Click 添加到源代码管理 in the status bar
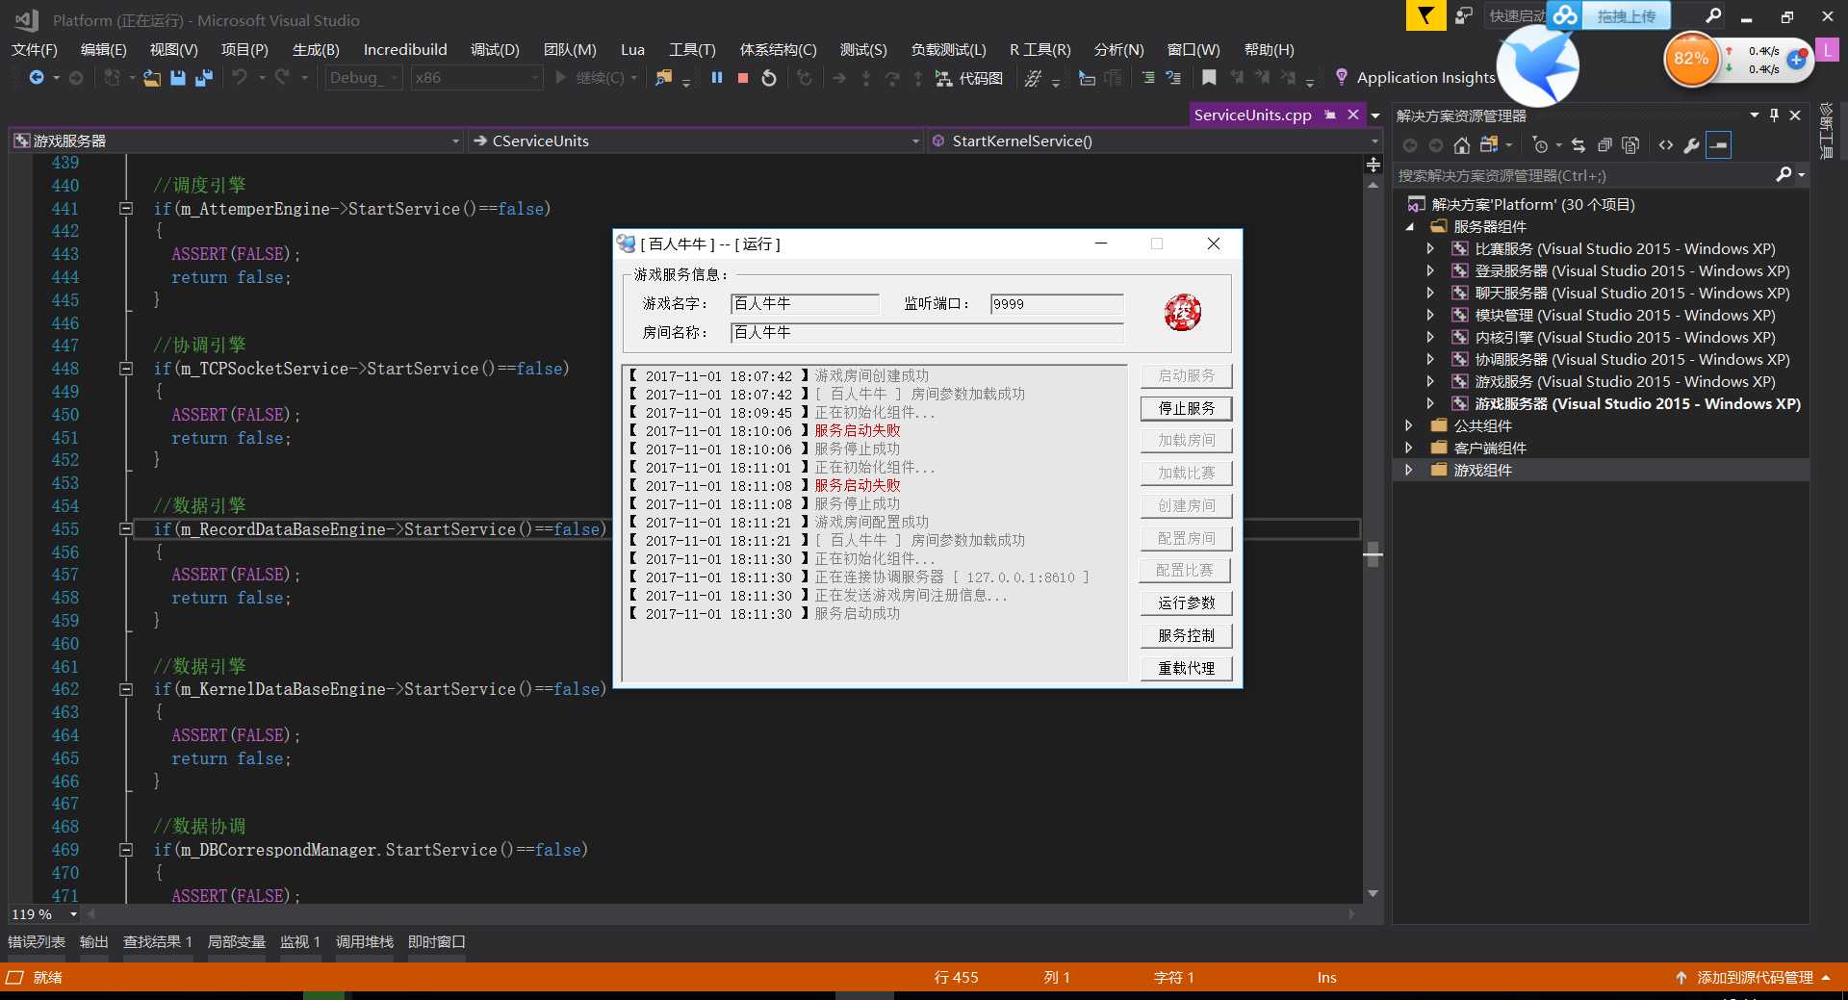Screen dimensions: 1848x1000 pyautogui.click(x=1753, y=977)
